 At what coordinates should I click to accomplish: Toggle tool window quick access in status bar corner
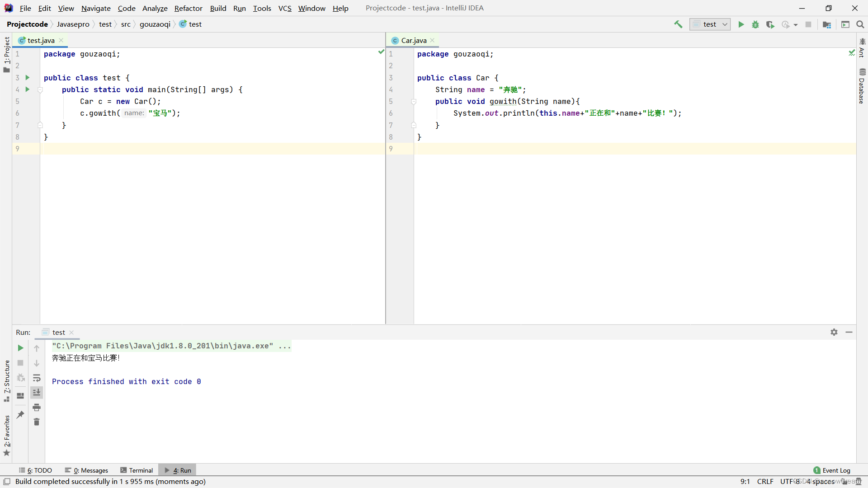tap(7, 482)
